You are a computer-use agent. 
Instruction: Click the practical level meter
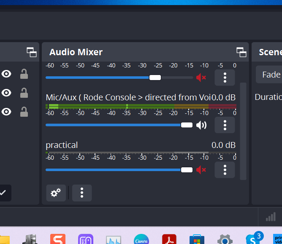coord(141,153)
